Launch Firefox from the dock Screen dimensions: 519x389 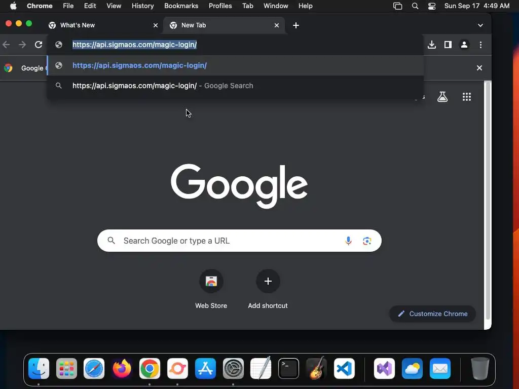[122, 369]
